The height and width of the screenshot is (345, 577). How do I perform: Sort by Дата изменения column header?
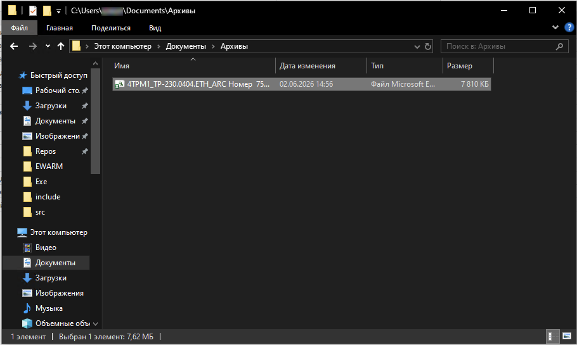pos(321,66)
